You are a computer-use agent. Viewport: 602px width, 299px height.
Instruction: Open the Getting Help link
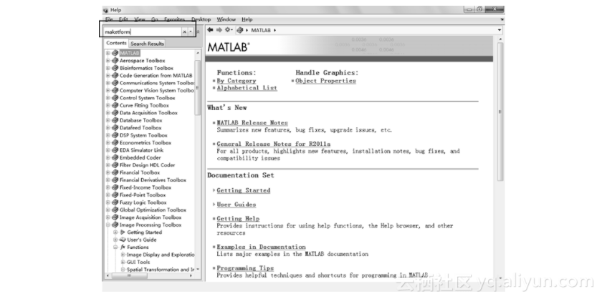coord(238,219)
